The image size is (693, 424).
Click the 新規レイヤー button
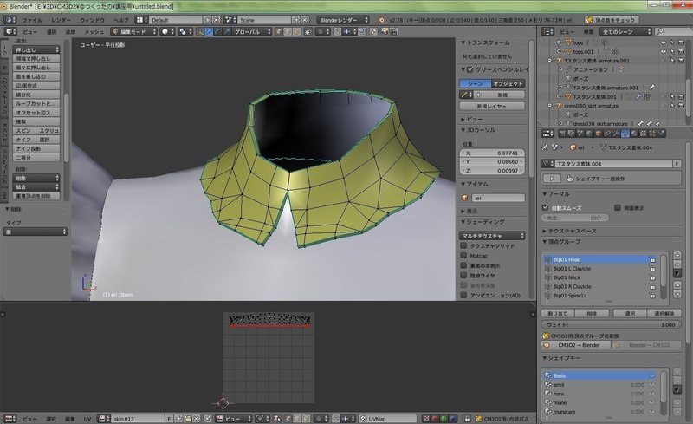pos(492,105)
